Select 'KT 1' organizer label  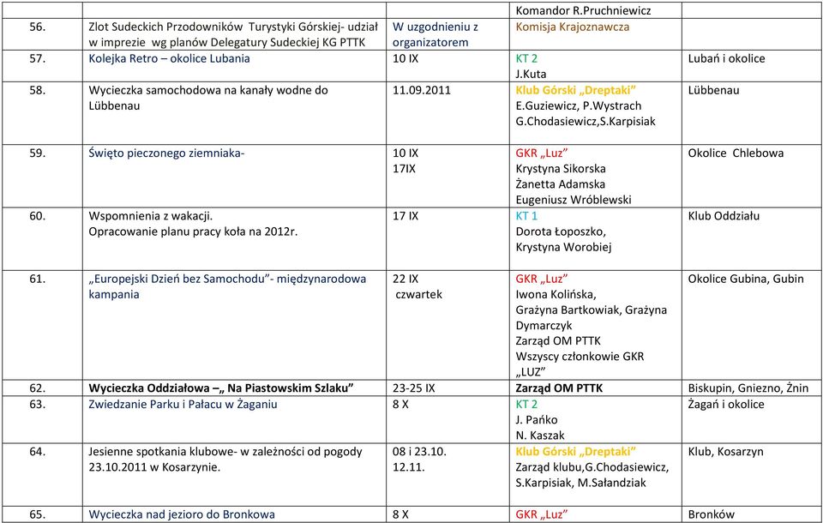point(526,216)
